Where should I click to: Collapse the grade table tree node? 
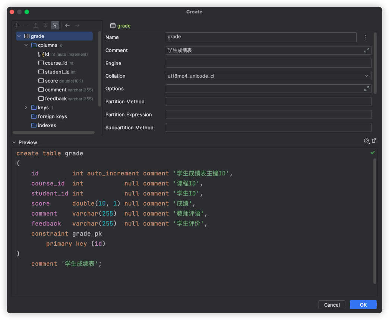[19, 36]
